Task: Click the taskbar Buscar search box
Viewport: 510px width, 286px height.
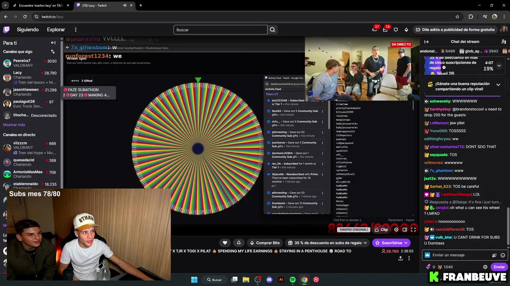Action: [214, 280]
